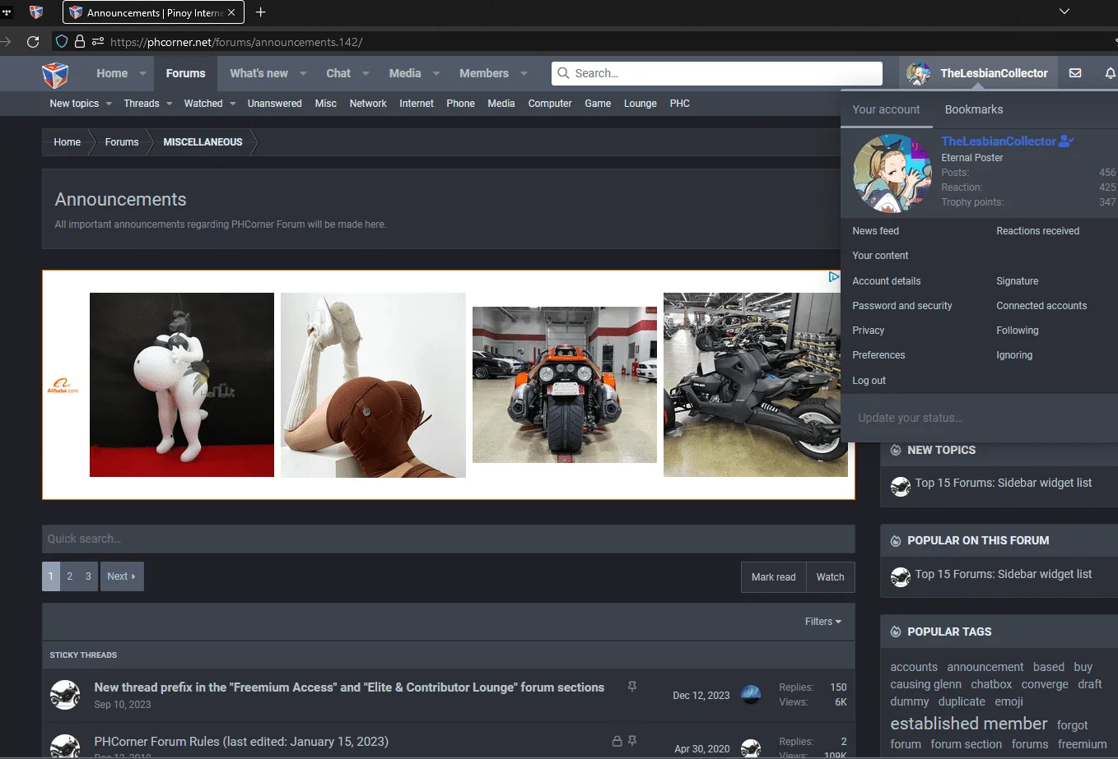Click the Alibaba.com logo in the ad
Image resolution: width=1118 pixels, height=759 pixels.
[63, 385]
